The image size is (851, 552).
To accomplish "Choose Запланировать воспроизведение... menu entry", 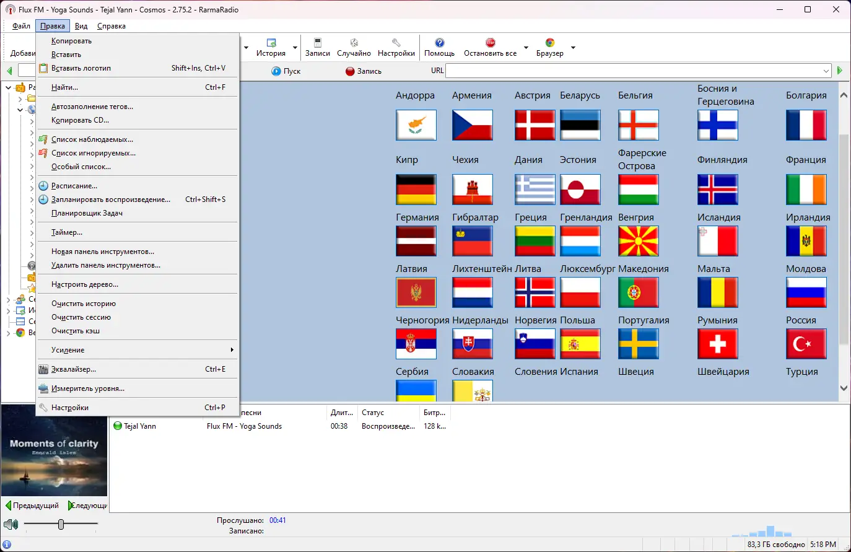I will (137, 199).
